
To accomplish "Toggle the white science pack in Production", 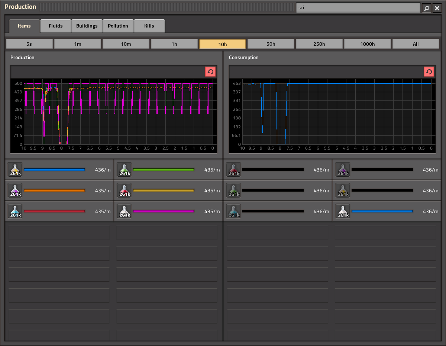I will click(125, 211).
